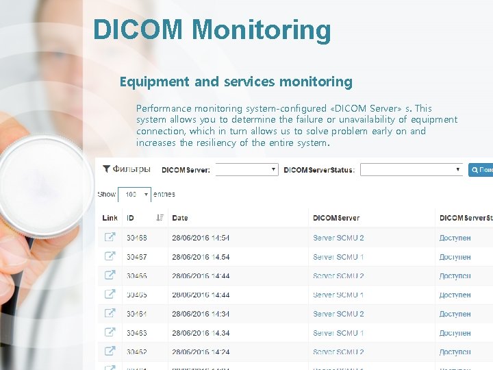This screenshot has height=370, width=493.
Task: Click Доступен status in row 30462
Action: 455,352
